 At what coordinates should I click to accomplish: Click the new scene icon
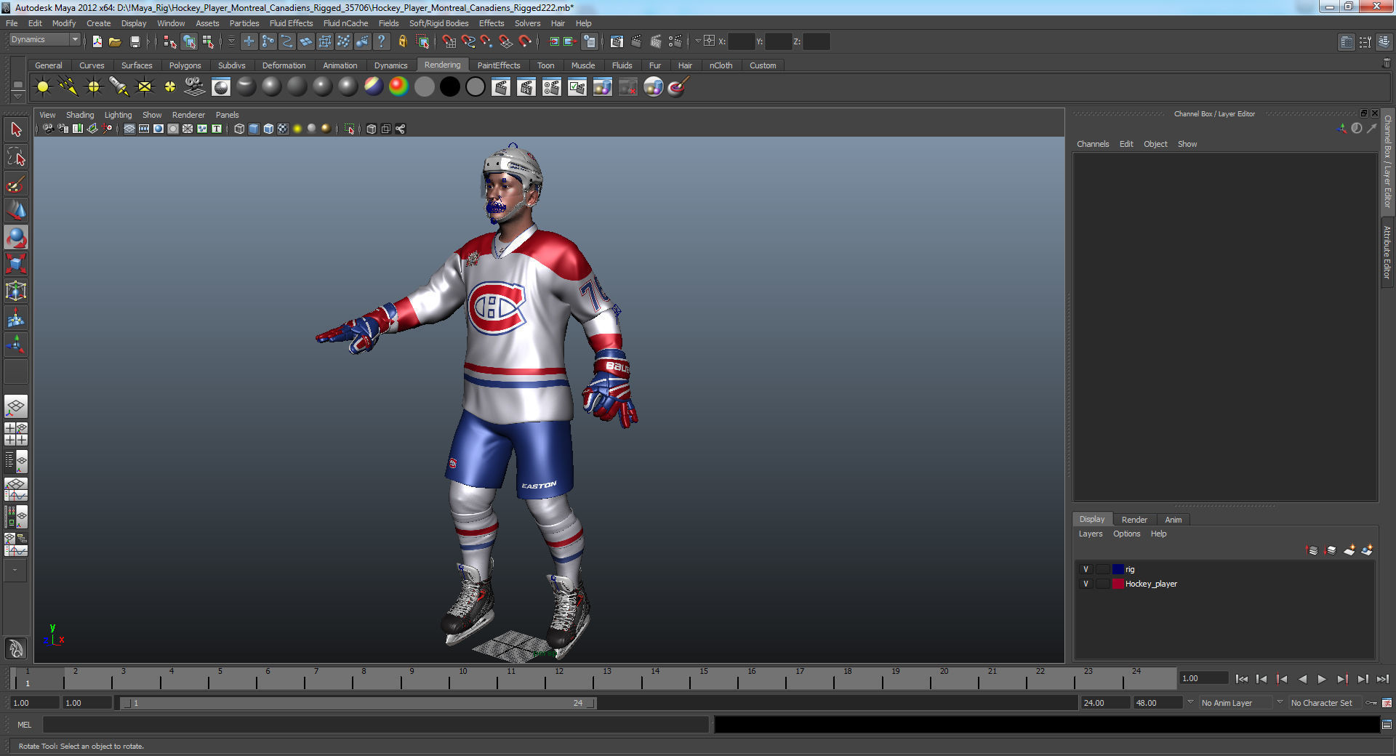pos(97,41)
